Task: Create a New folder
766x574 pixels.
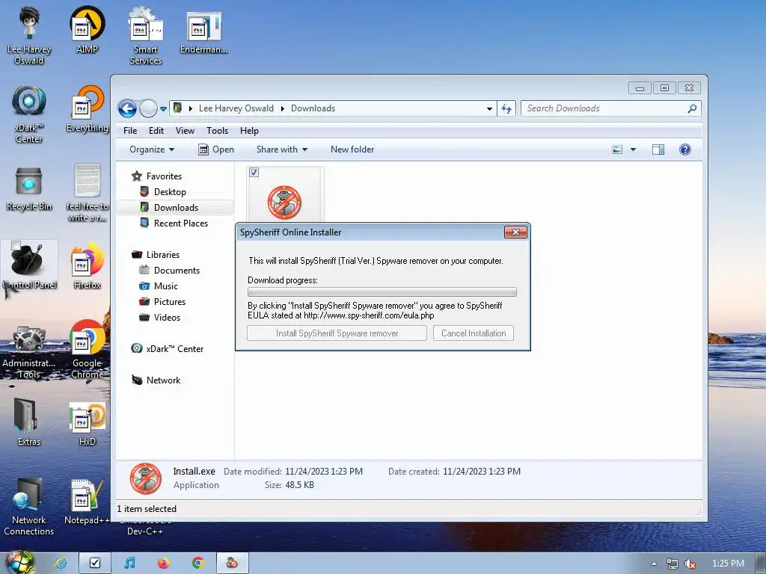Action: pos(352,149)
